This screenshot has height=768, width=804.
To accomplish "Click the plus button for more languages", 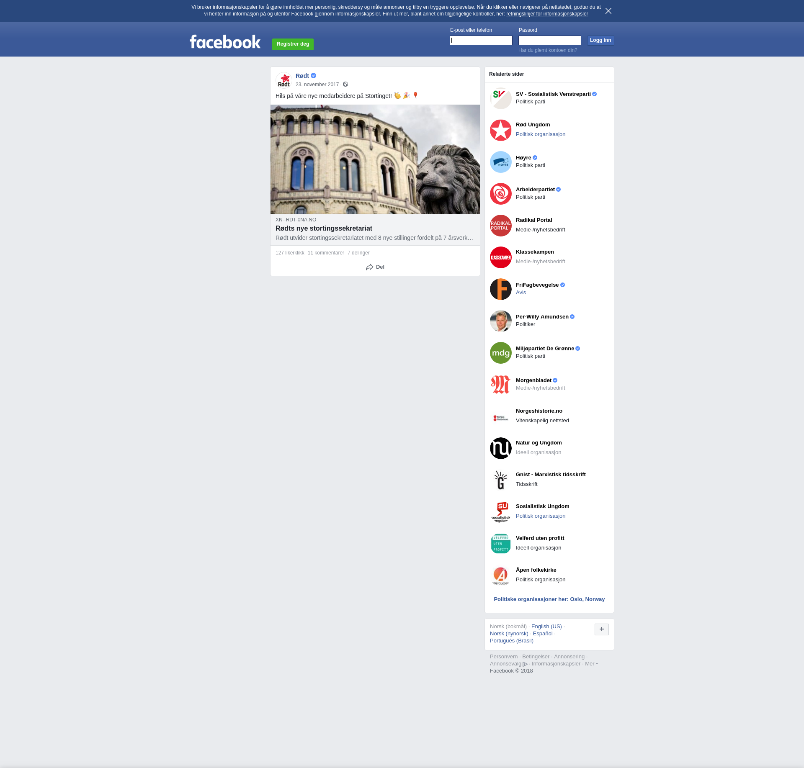I will click(602, 629).
